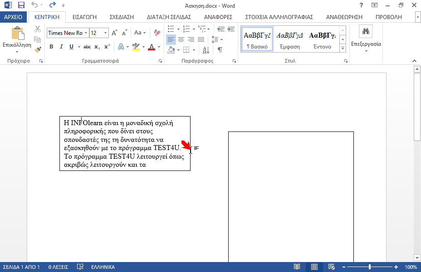This screenshot has height=272, width=421.
Task: Decrease font size with the smaller A
Action: point(125,33)
